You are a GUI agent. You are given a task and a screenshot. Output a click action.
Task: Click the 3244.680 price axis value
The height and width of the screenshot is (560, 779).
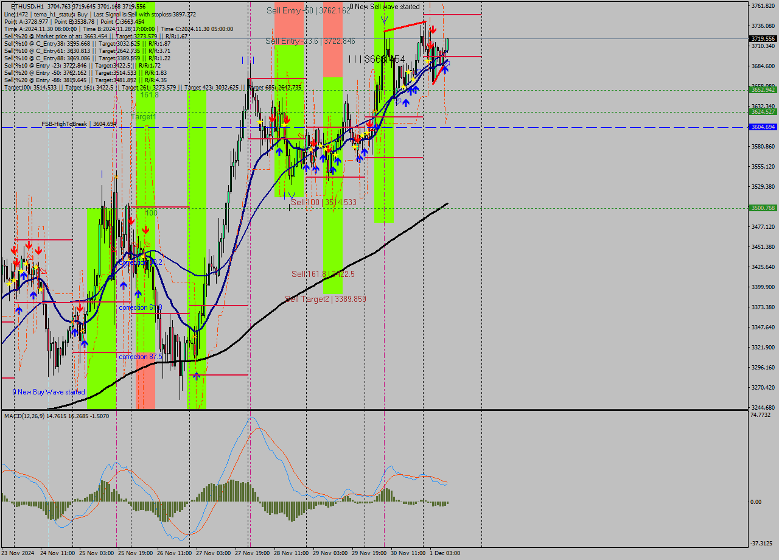[x=763, y=408]
